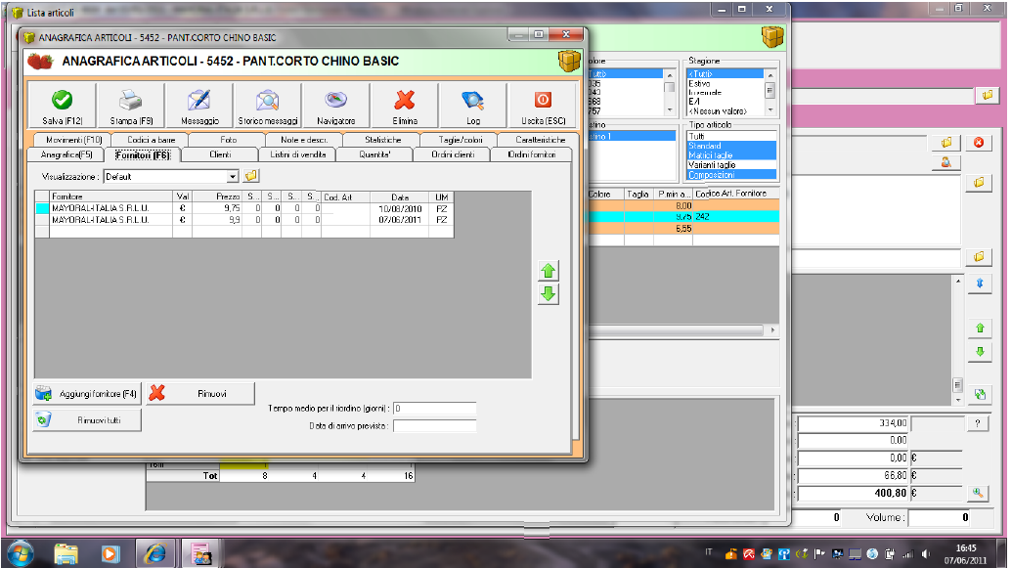Viewport: 1011px width, 568px height.
Task: Open the Navigatore tool
Action: point(336,105)
